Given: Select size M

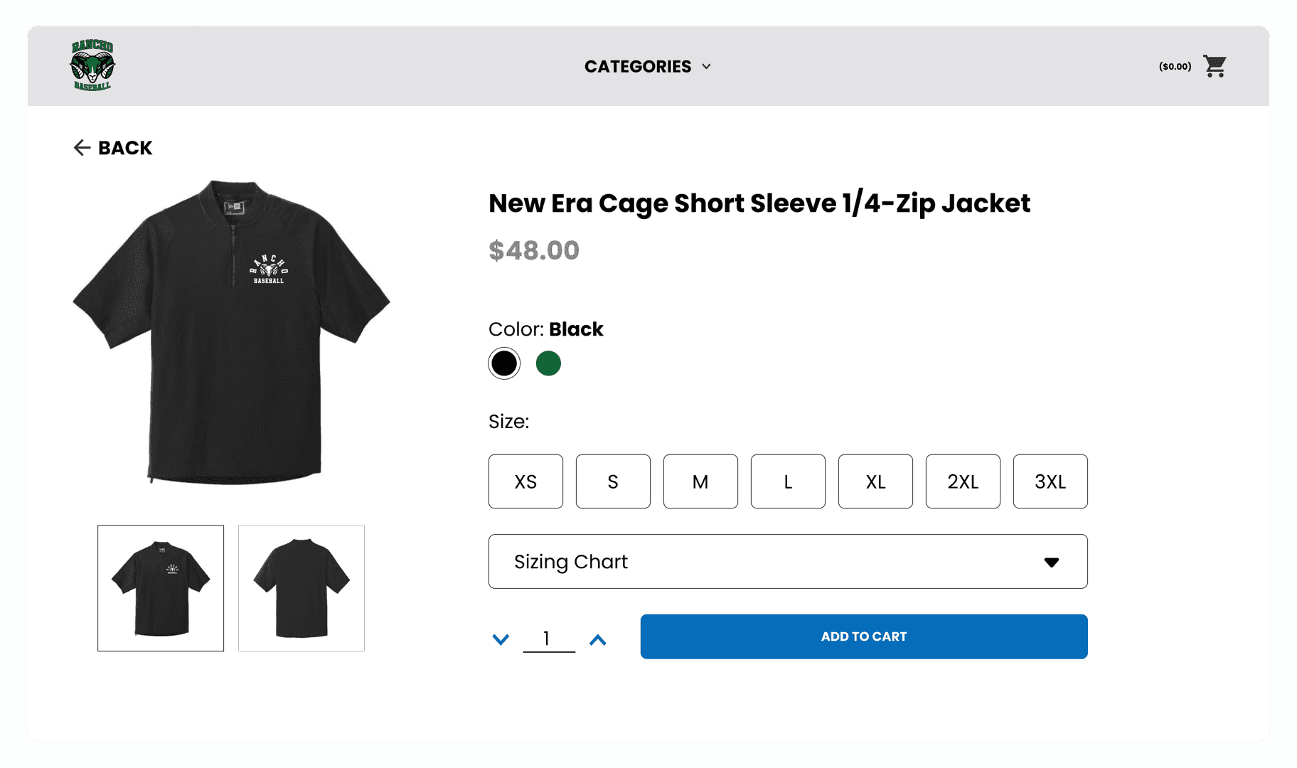Looking at the screenshot, I should (700, 481).
